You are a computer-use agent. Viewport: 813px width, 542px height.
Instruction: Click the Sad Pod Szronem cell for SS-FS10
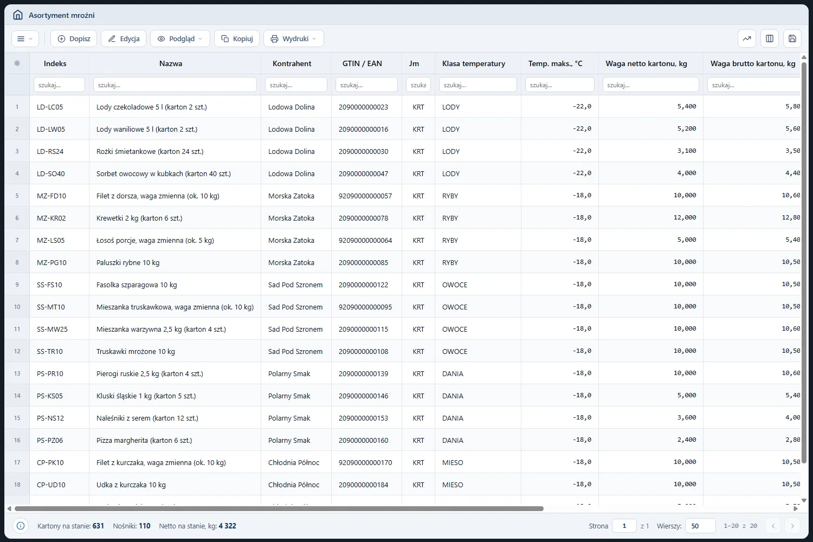[x=295, y=285]
